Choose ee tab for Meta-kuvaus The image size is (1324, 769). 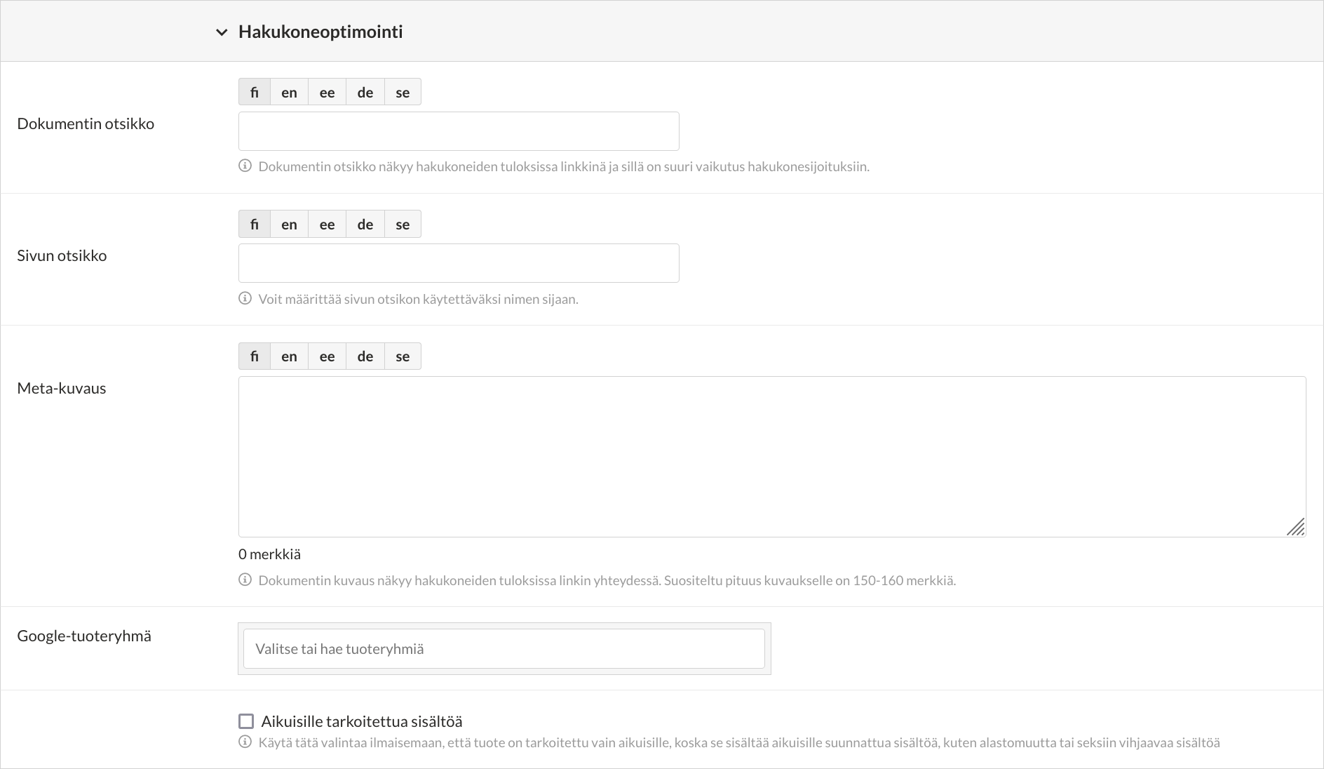pyautogui.click(x=327, y=356)
